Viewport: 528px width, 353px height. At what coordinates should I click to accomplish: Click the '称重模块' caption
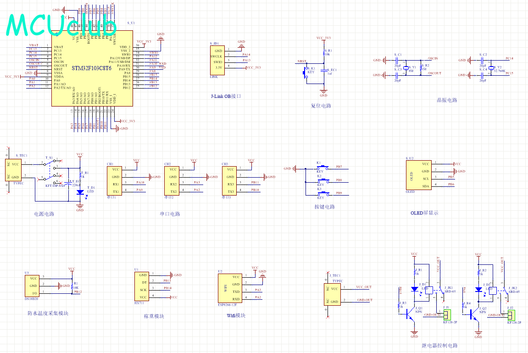pyautogui.click(x=154, y=316)
